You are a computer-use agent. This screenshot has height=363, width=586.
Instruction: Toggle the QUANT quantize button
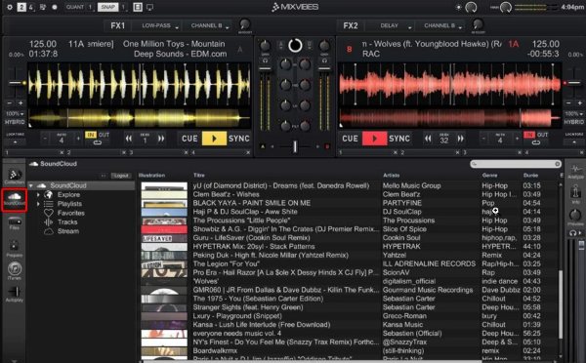pyautogui.click(x=75, y=7)
